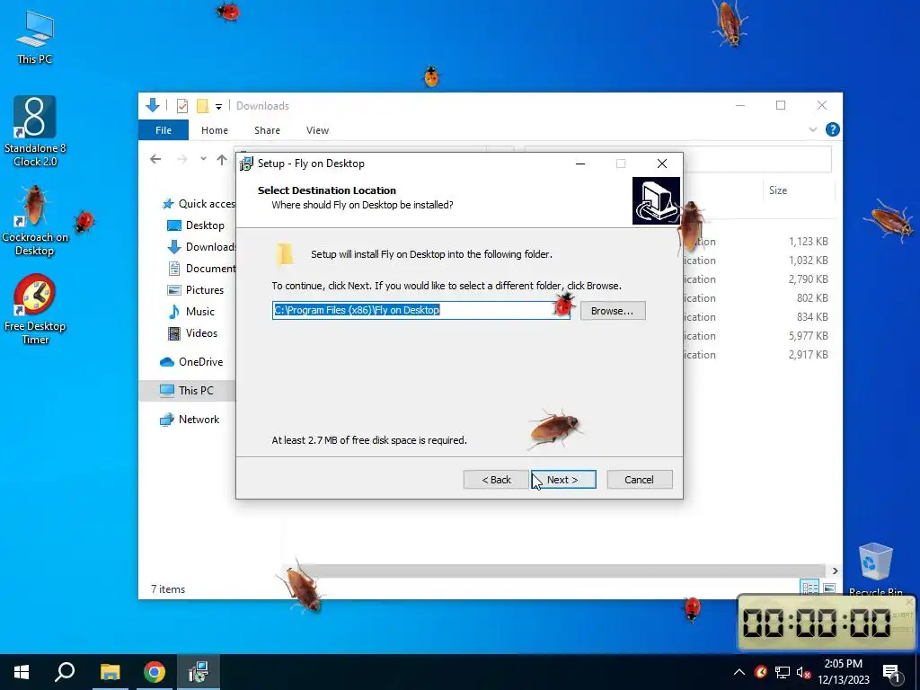Go back in Explorer navigation

[x=155, y=159]
